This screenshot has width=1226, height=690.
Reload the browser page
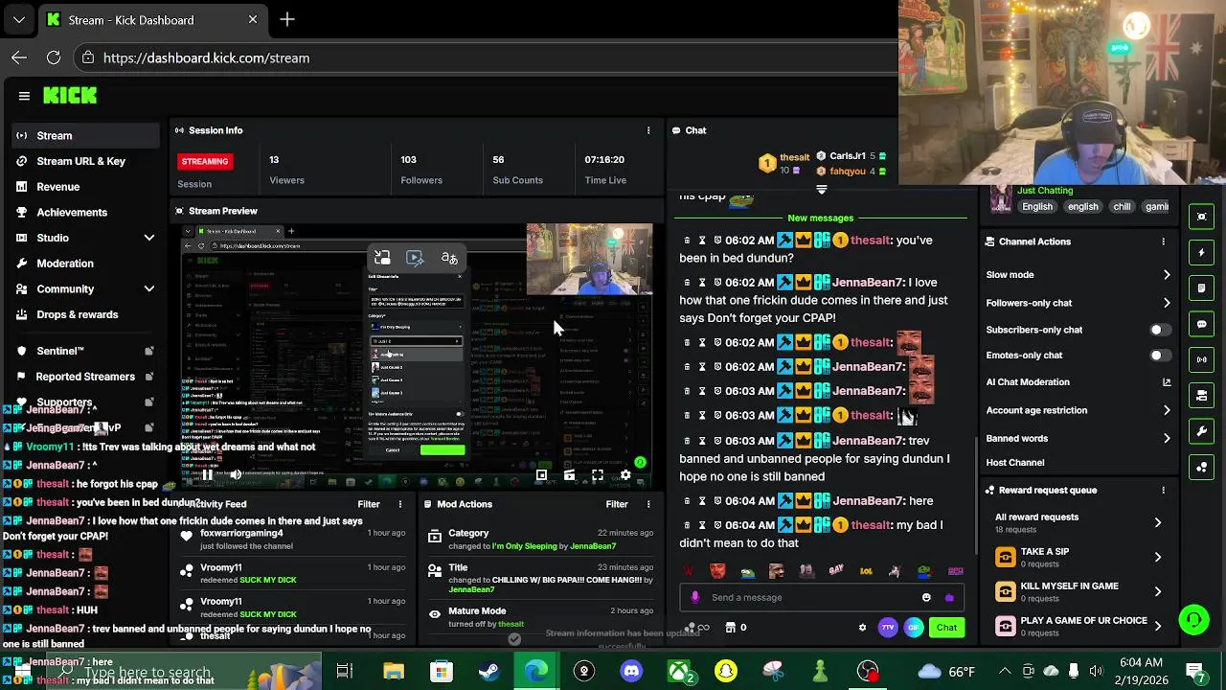[54, 57]
